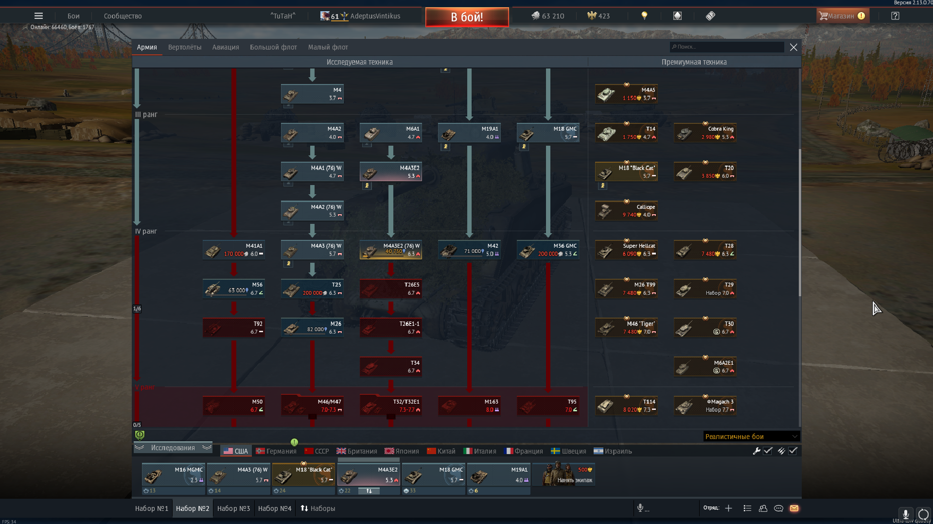Open the hamburger main menu
933x524 pixels.
pyautogui.click(x=38, y=16)
